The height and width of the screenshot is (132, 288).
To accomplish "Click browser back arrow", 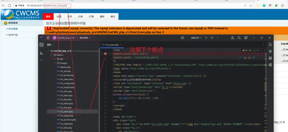I will tap(3, 6).
